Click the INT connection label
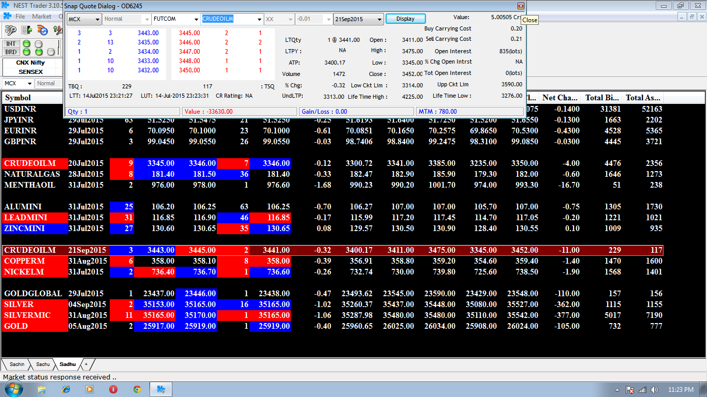The width and height of the screenshot is (707, 397). pos(11,44)
